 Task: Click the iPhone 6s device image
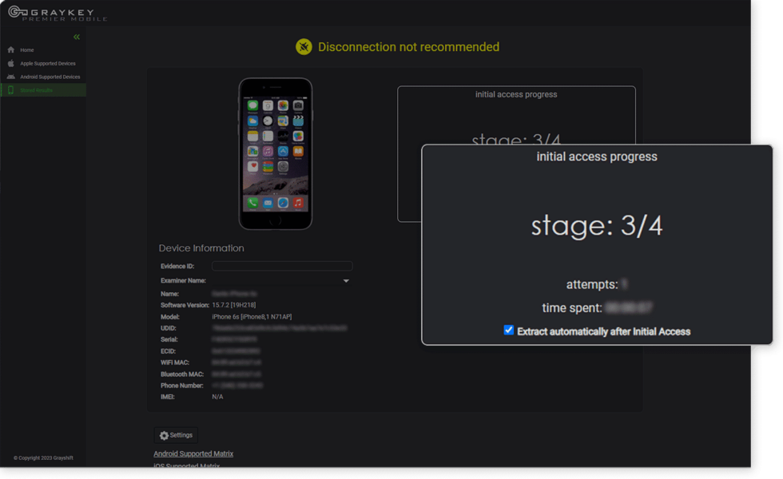tap(276, 153)
